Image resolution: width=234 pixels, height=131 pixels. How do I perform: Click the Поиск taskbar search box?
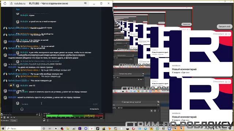click(23, 128)
